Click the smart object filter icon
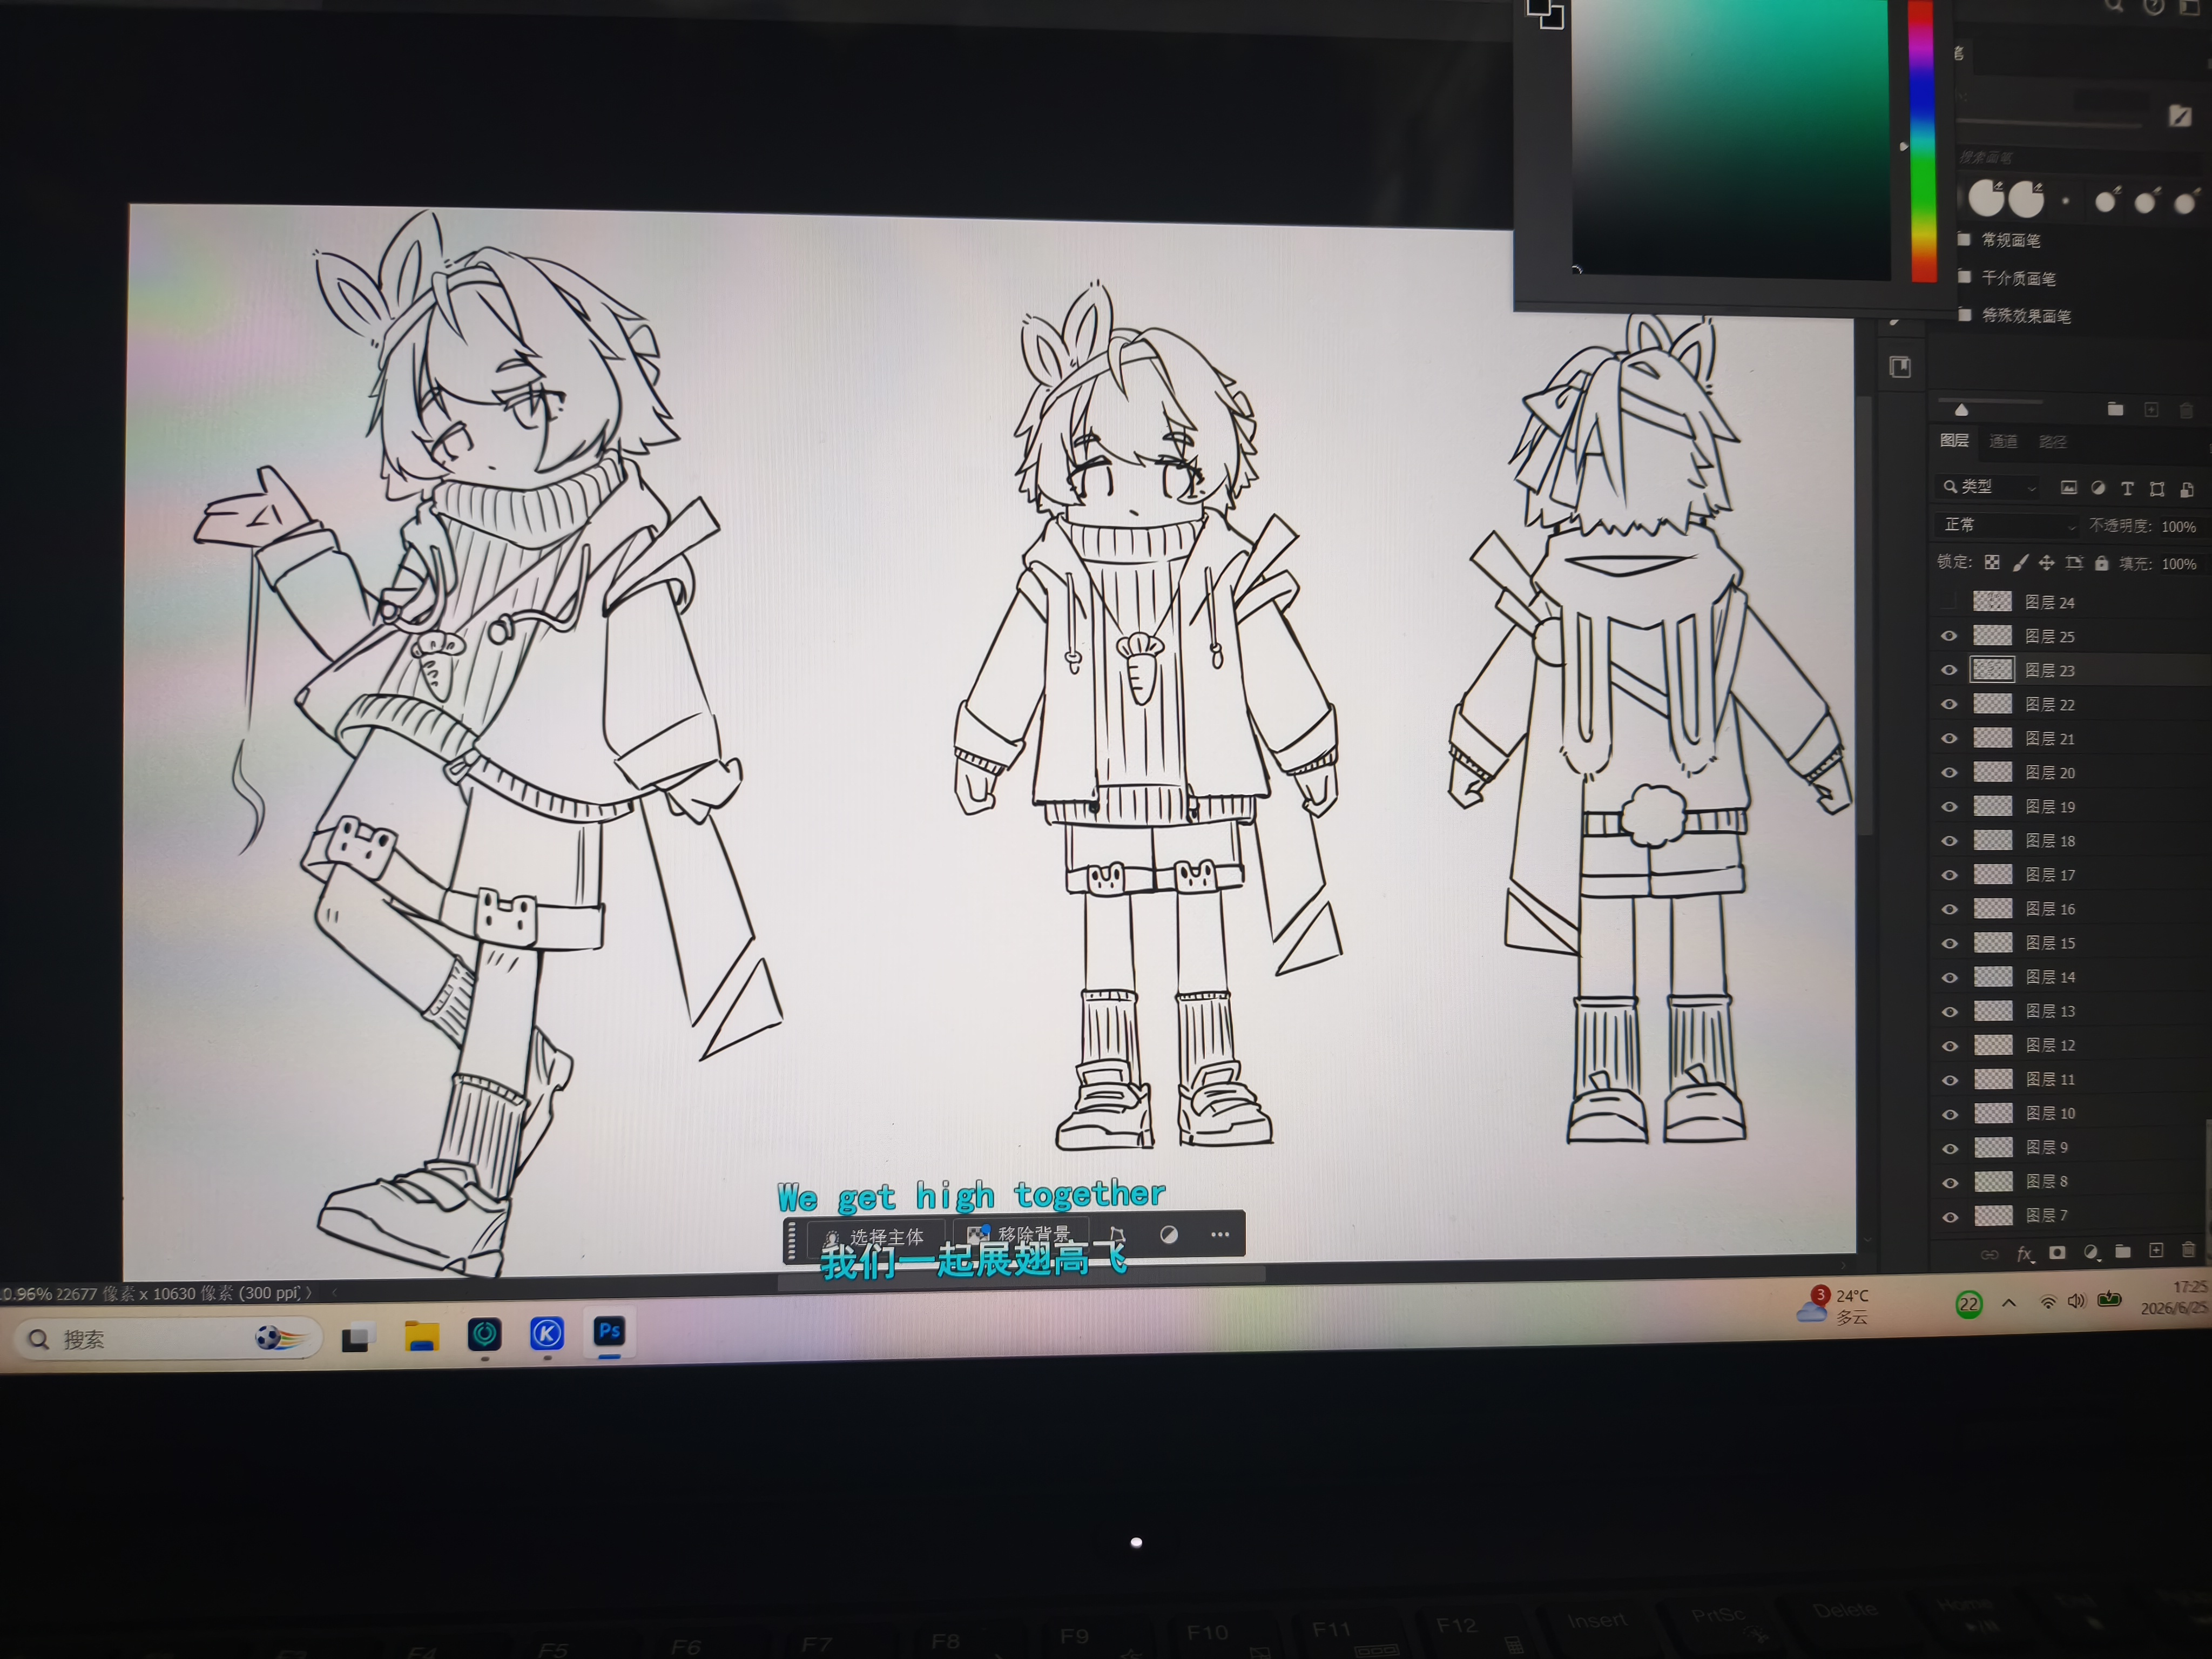Viewport: 2212px width, 1659px height. tap(2187, 490)
